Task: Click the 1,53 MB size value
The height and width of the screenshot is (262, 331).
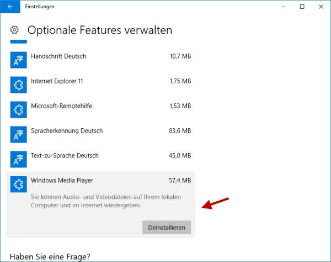Action: click(x=180, y=106)
